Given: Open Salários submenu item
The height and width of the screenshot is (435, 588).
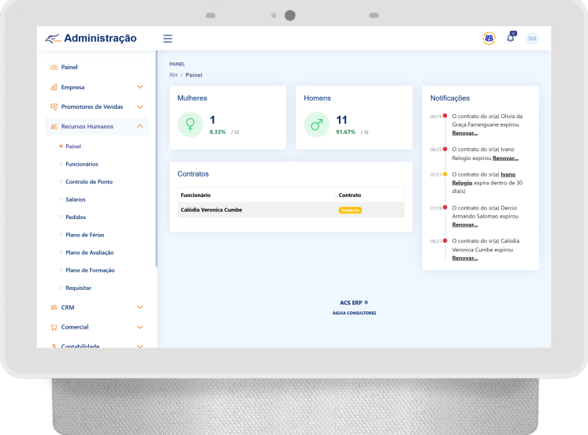Looking at the screenshot, I should pos(76,199).
